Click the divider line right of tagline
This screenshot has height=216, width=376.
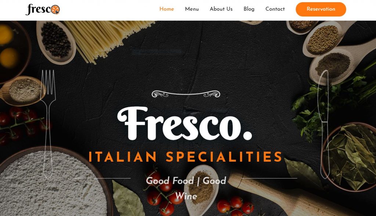pyautogui.click(x=269, y=178)
